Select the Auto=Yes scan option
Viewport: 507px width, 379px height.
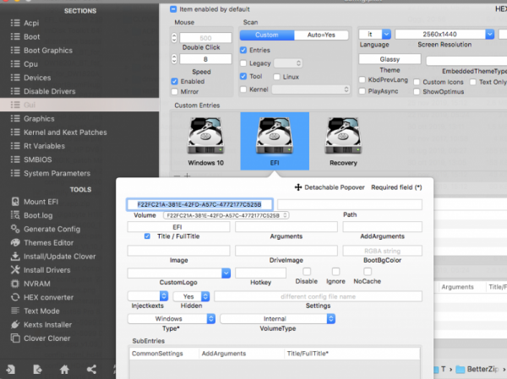click(x=319, y=35)
